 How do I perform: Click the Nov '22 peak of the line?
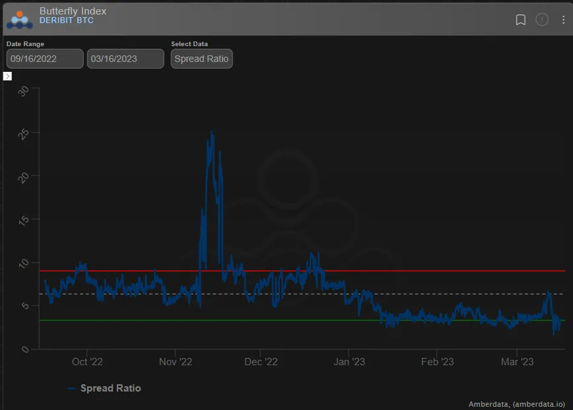click(x=212, y=132)
